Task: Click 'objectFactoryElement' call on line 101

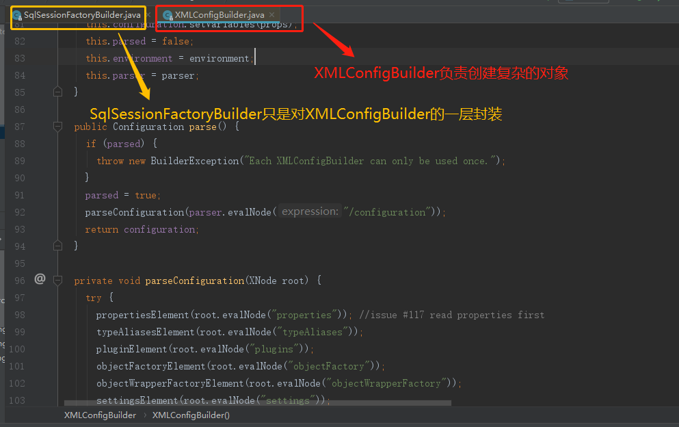Action: [x=150, y=366]
